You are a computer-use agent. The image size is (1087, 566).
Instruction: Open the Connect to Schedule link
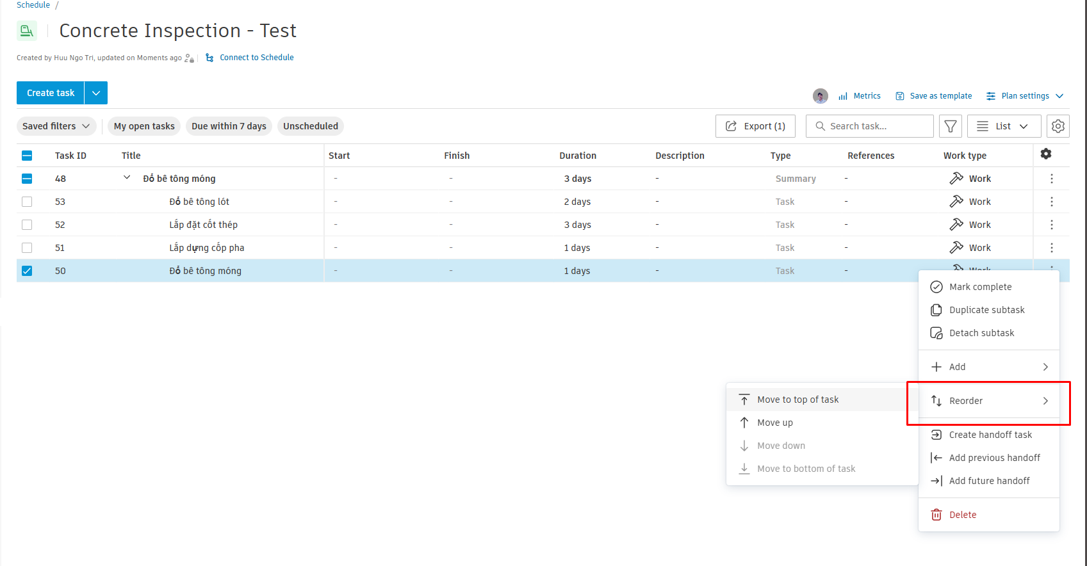tap(250, 58)
